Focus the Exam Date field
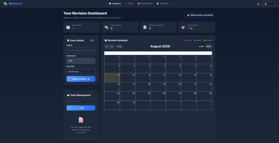Image resolution: width=279 pixels, height=143 pixels. (81, 71)
